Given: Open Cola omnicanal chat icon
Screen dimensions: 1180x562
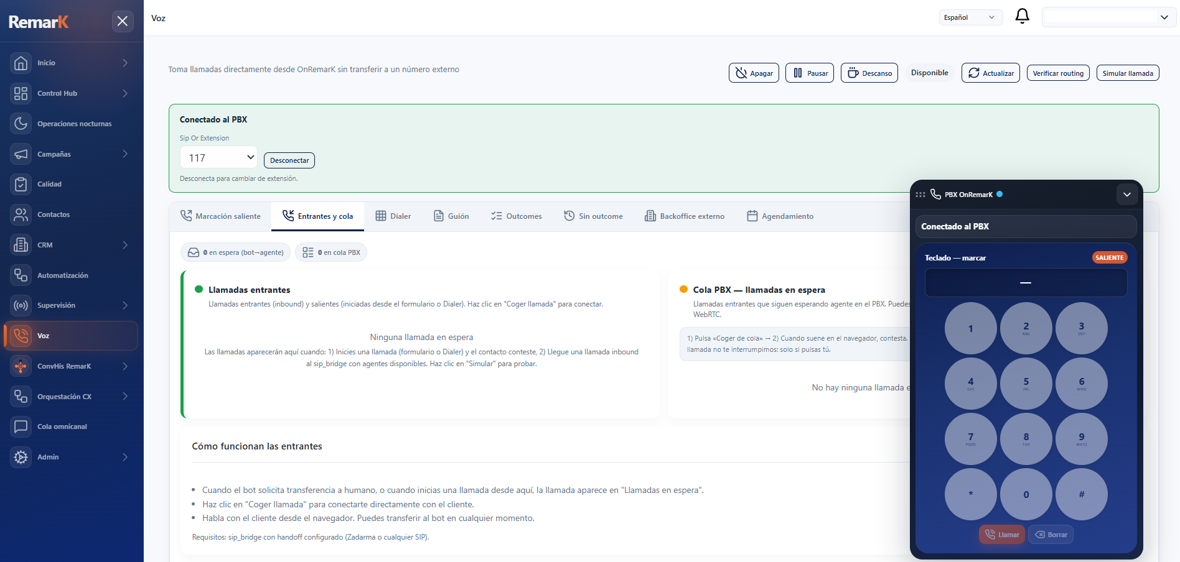Looking at the screenshot, I should pyautogui.click(x=21, y=426).
